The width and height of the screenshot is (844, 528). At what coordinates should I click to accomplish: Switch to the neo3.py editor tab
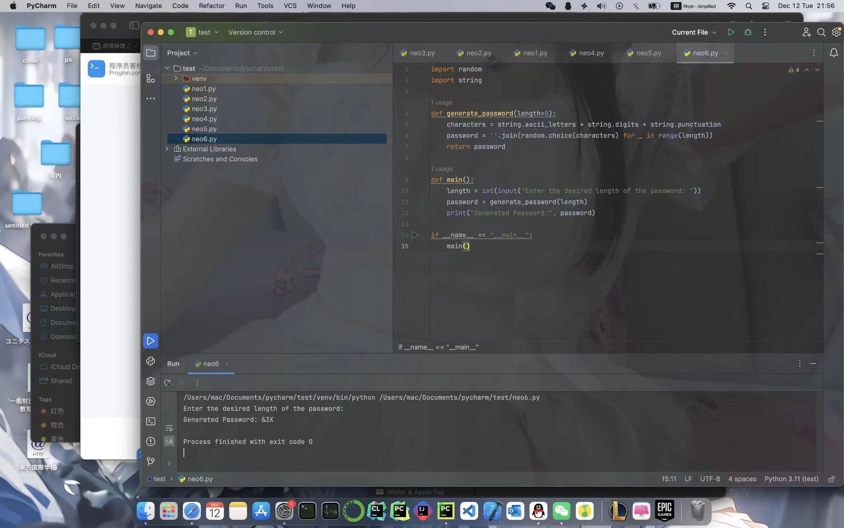point(417,53)
